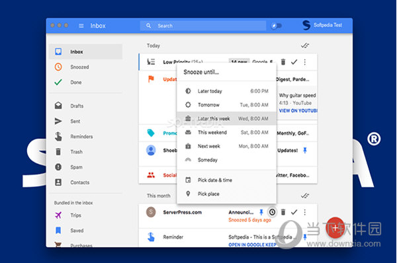Sweep all Today emails as done
The image size is (397, 263).
tap(305, 46)
